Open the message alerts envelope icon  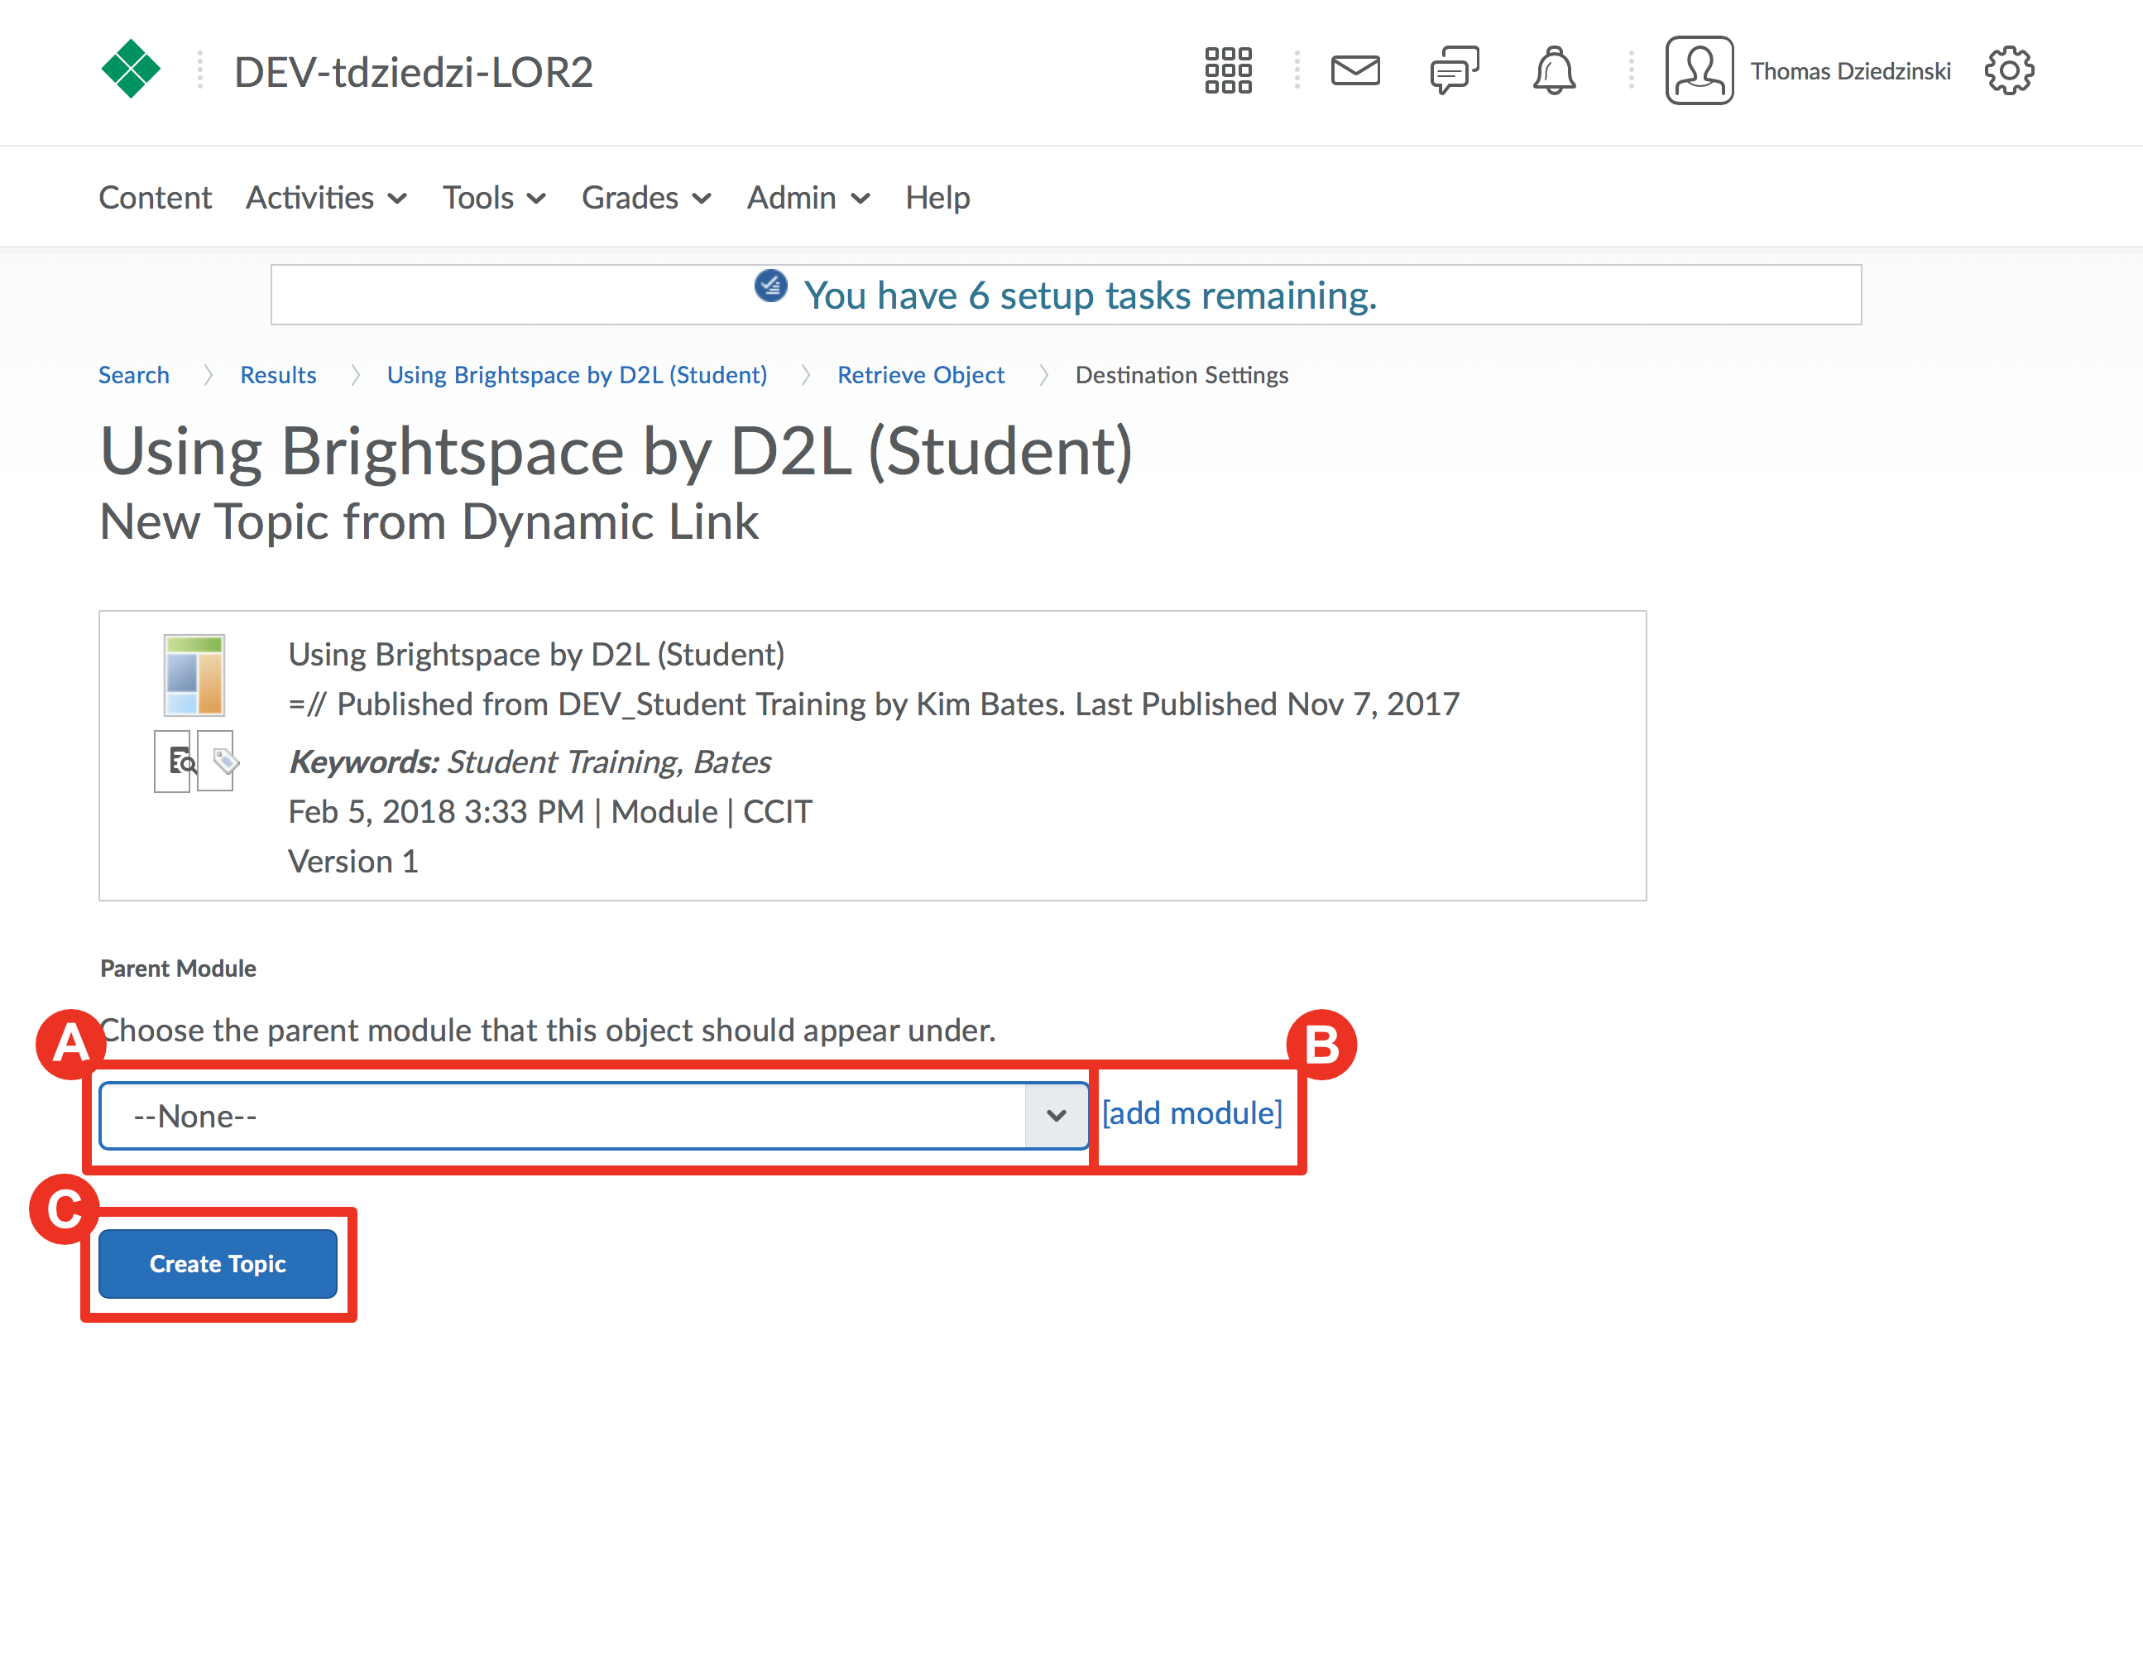[1355, 70]
